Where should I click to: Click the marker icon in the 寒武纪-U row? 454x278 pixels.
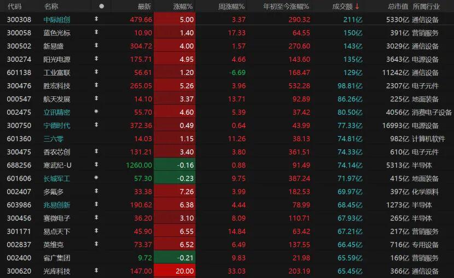[x=97, y=165]
